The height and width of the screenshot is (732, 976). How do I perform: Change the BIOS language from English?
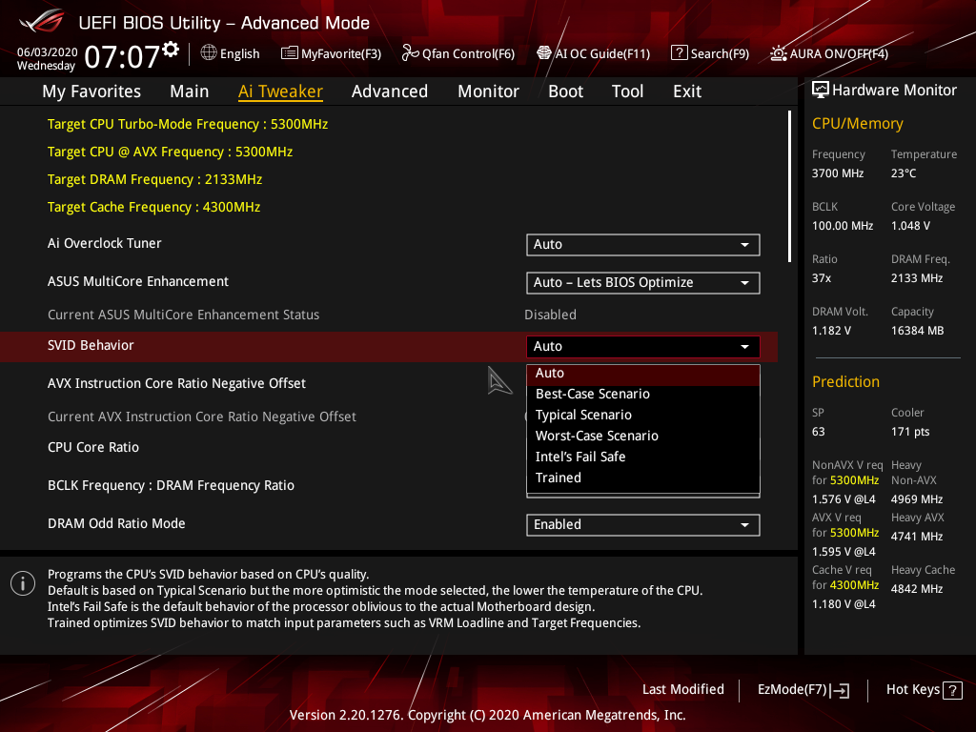[x=230, y=53]
